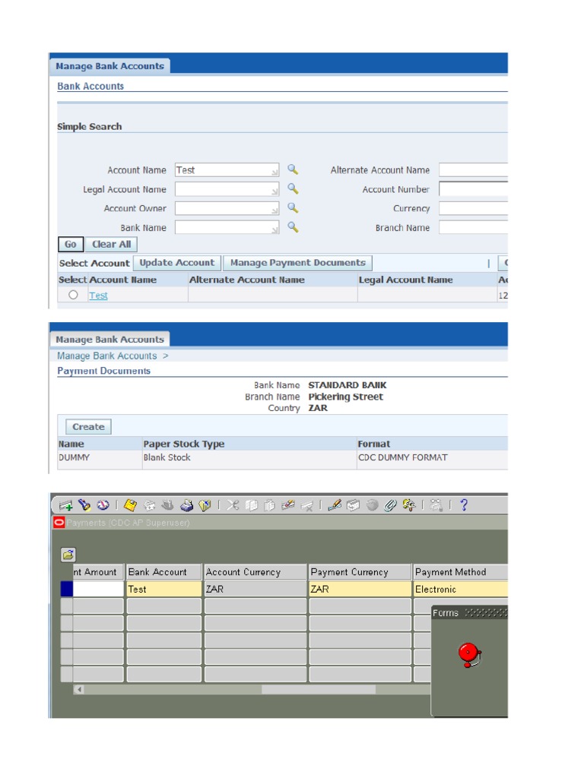Click the New record toolbar icon
This screenshot has height=778, width=584.
tap(65, 505)
